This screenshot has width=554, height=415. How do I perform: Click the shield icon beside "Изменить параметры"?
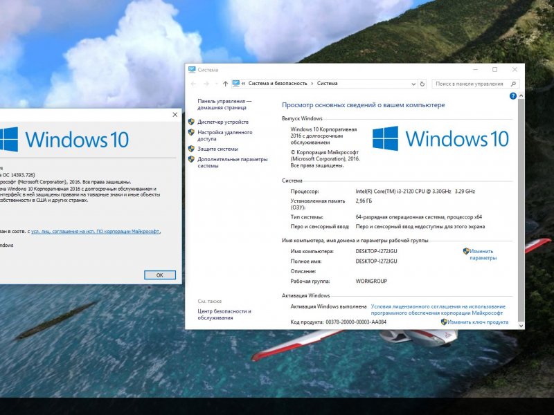466,251
